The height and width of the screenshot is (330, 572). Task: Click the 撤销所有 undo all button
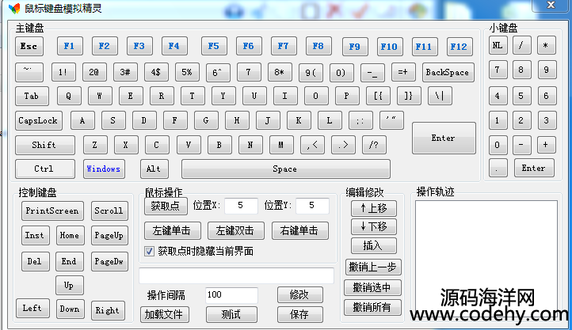(373, 307)
